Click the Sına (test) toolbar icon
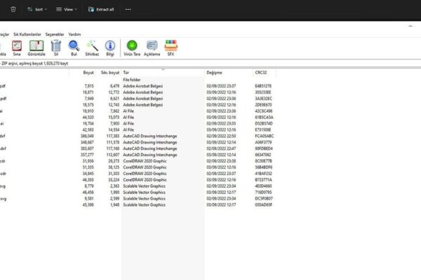 [17, 48]
